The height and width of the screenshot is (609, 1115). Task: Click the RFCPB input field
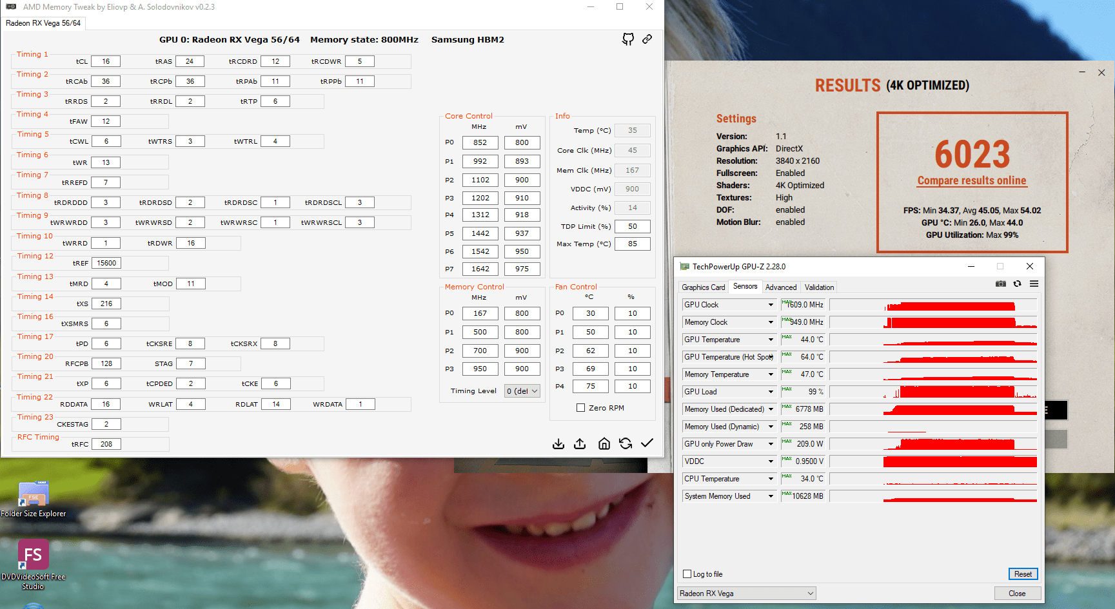(106, 363)
